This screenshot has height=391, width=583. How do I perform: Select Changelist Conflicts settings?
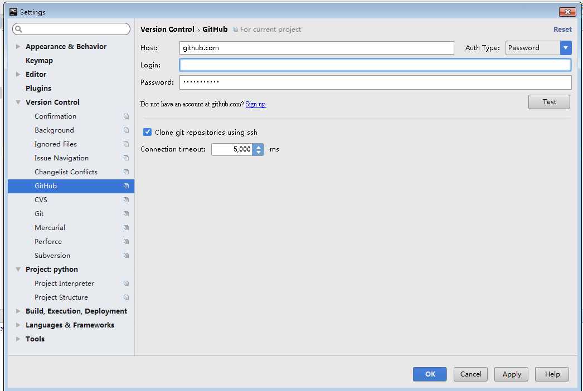[66, 172]
